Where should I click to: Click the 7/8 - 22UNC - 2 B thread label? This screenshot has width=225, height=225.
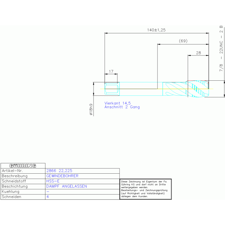pos(221,49)
